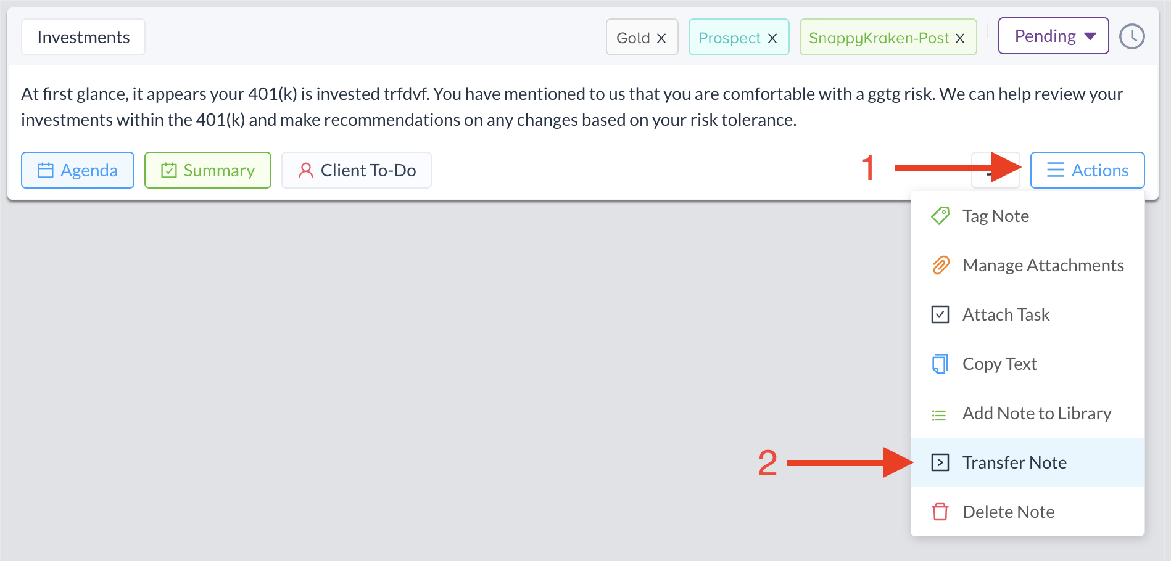Viewport: 1171px width, 561px height.
Task: Select Copy Text option
Action: coord(999,364)
